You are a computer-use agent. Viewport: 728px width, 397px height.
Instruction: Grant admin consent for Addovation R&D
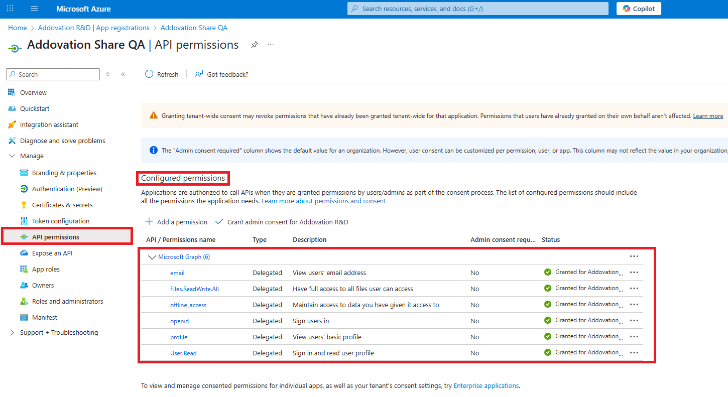point(282,222)
